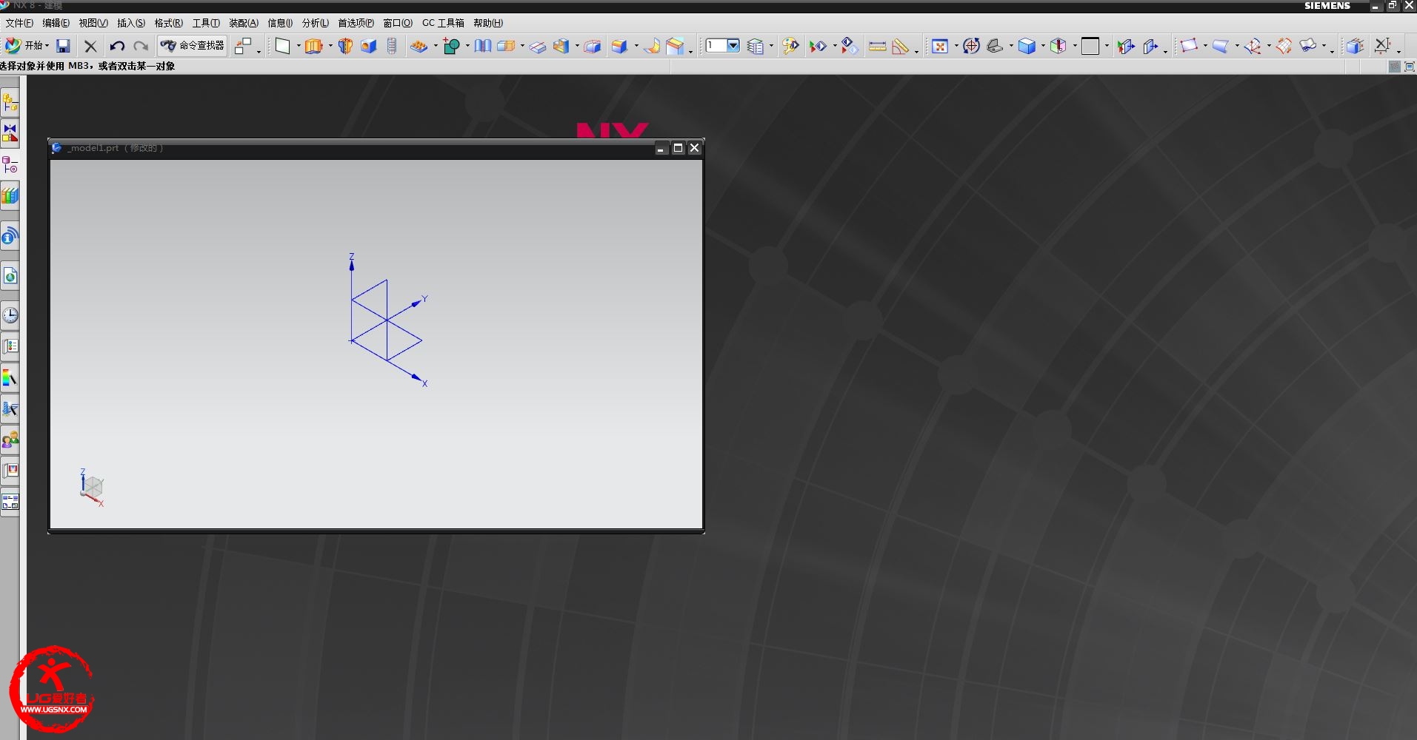Image resolution: width=1417 pixels, height=740 pixels.
Task: Open the 文件(F) menu
Action: point(19,23)
